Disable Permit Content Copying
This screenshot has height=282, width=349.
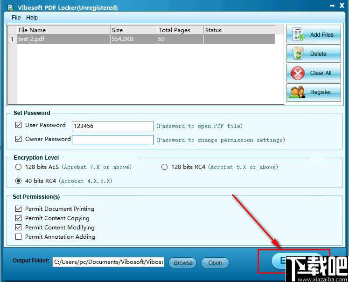click(x=19, y=218)
